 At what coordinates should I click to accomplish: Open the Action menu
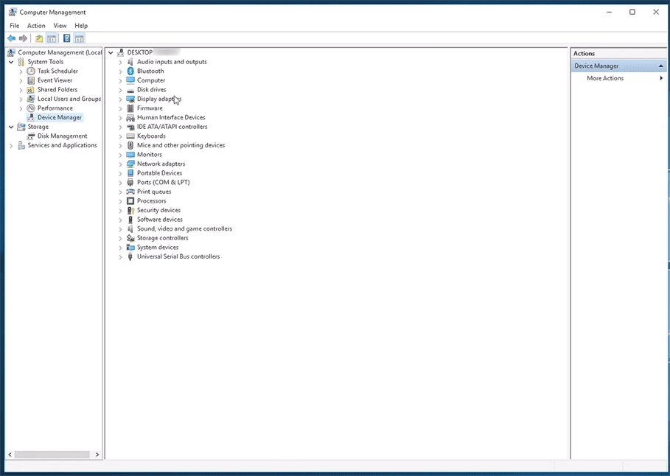36,26
